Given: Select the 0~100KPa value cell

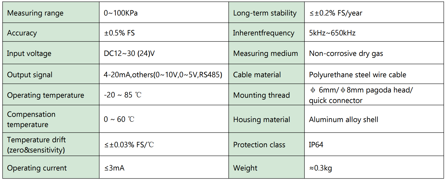Looking at the screenshot, I should (x=121, y=13).
